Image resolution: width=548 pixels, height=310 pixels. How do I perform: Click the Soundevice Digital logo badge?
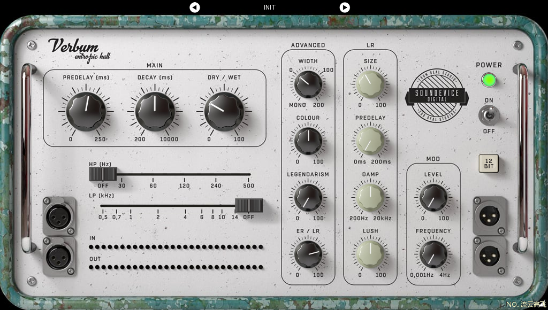pyautogui.click(x=437, y=95)
